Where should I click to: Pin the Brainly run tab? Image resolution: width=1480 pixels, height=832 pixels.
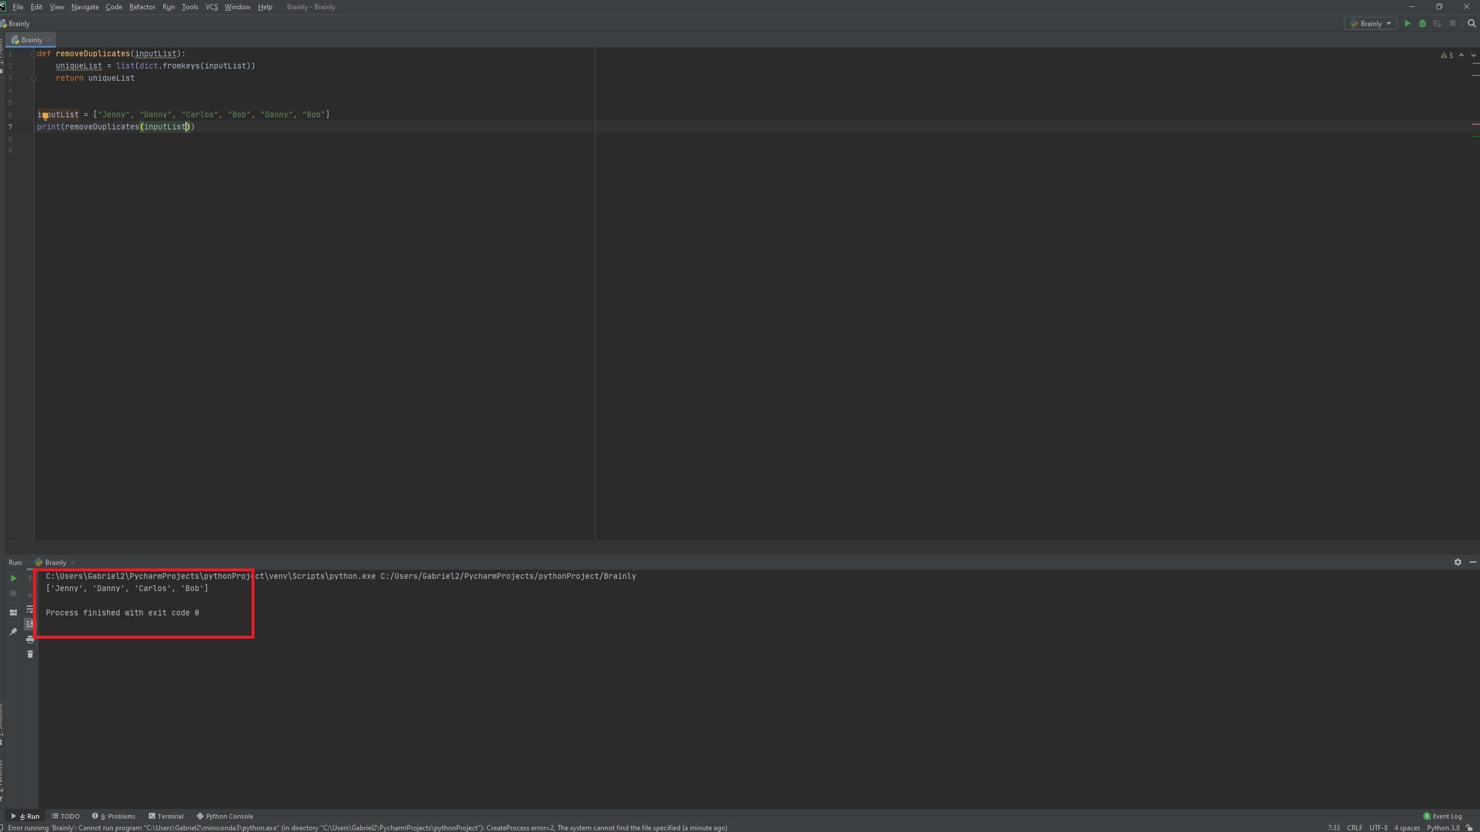tap(13, 632)
